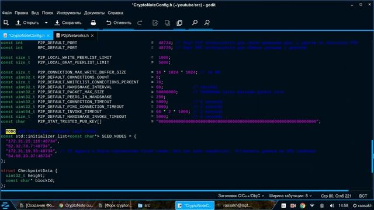This screenshot has height=210, width=374.
Task: Click P2P_STAT_TRUSTED_PUB_KEY[] in code
Action: coord(70,121)
